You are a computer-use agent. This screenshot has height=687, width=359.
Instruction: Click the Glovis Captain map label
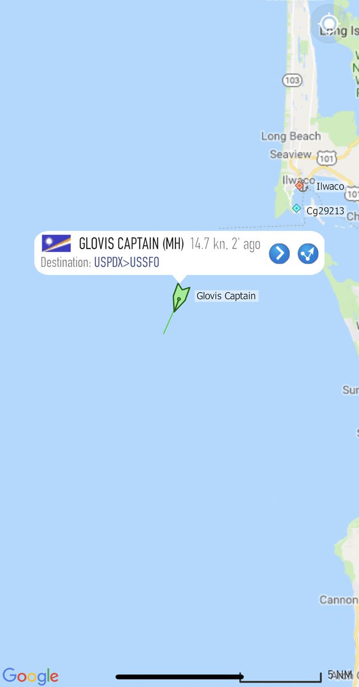(226, 296)
